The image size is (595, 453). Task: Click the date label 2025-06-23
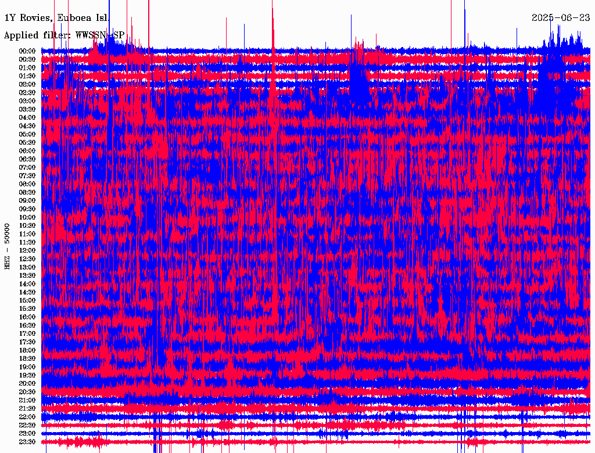pos(561,17)
